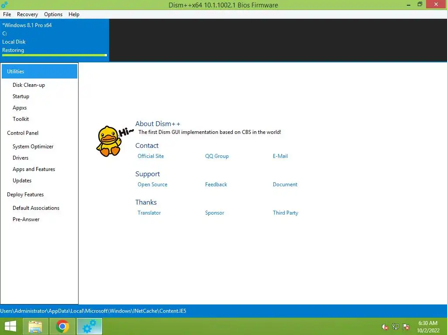Select the Windows 8.1 Pro x64 image tile
This screenshot has width=447, height=335.
click(55, 40)
